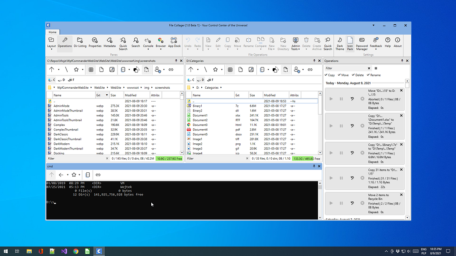This screenshot has height=256, width=456.
Task: Uncheck the Copy operations filter
Action: coord(329,75)
